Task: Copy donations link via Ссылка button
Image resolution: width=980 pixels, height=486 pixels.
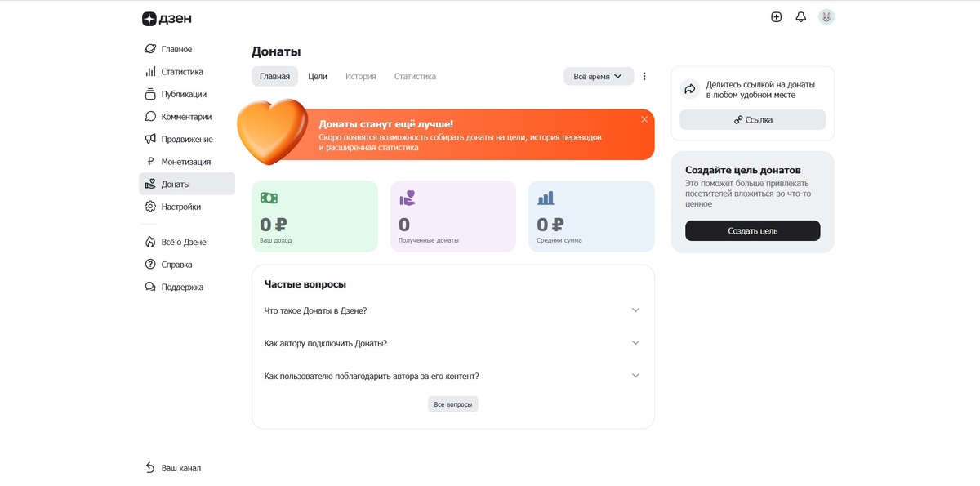Action: pyautogui.click(x=753, y=119)
